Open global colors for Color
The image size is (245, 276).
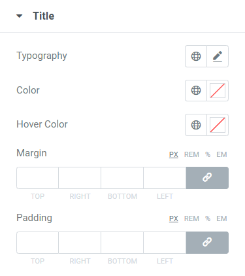click(x=196, y=90)
